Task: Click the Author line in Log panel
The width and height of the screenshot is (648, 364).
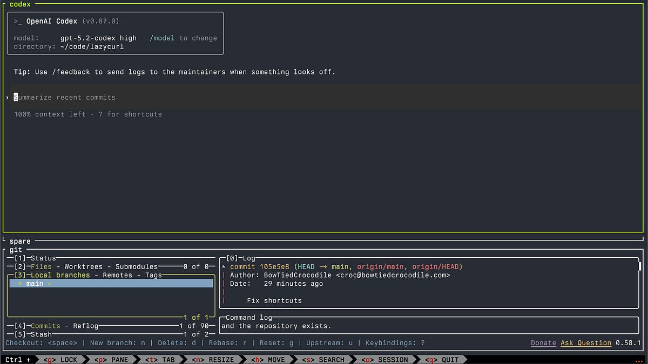Action: pos(340,275)
